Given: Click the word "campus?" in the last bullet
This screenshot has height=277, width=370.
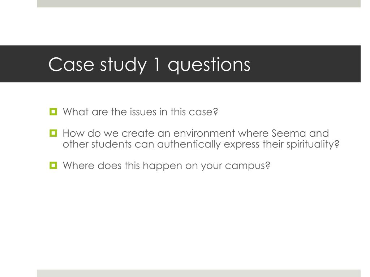Looking at the screenshot, I should coord(247,166).
